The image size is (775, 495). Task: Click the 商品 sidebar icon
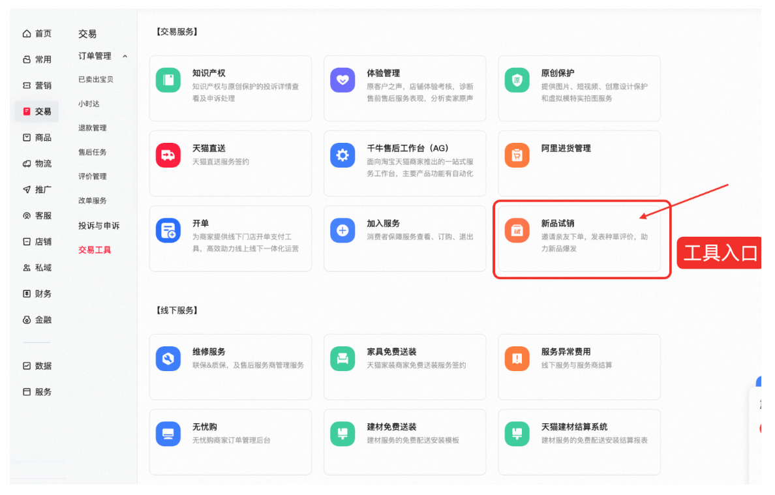point(27,138)
